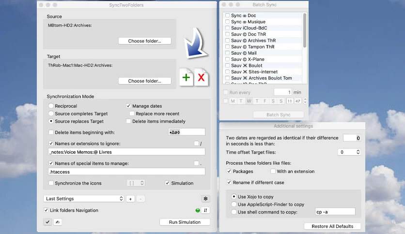Click the minutes field showing 47
Viewport: 405px width, 234px height.
(x=298, y=101)
